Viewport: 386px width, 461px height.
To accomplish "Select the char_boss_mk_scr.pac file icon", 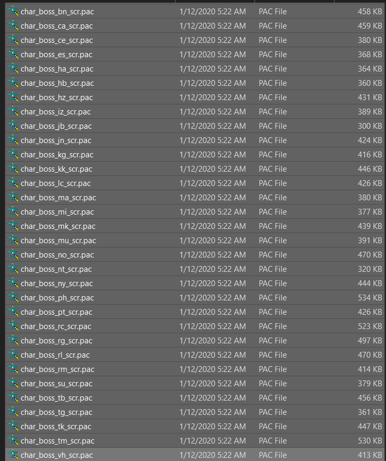I will 13,226.
